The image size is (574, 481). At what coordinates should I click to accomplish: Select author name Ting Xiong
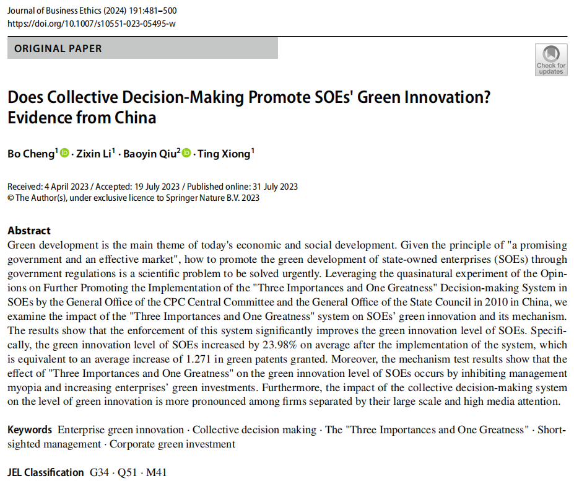coord(224,155)
